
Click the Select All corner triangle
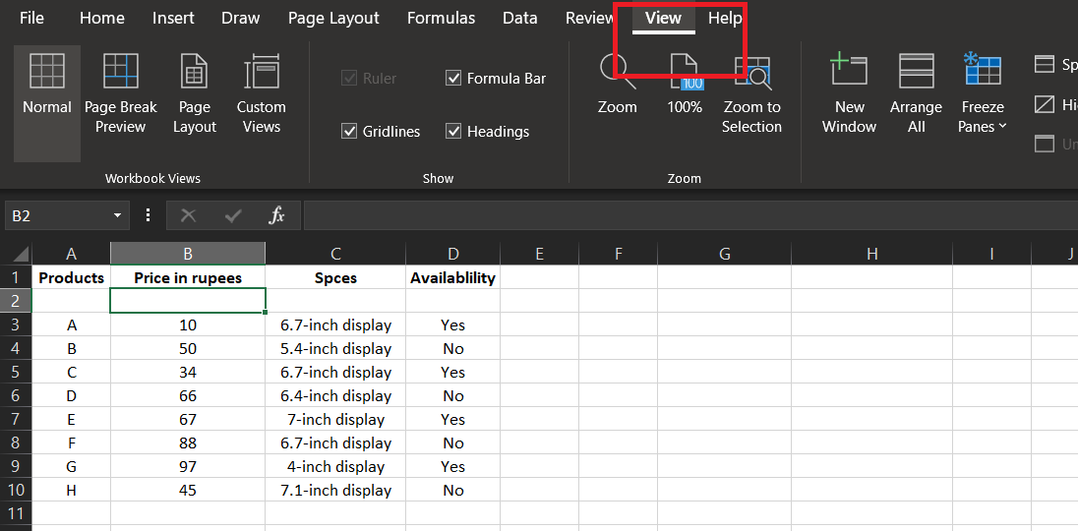(21, 254)
